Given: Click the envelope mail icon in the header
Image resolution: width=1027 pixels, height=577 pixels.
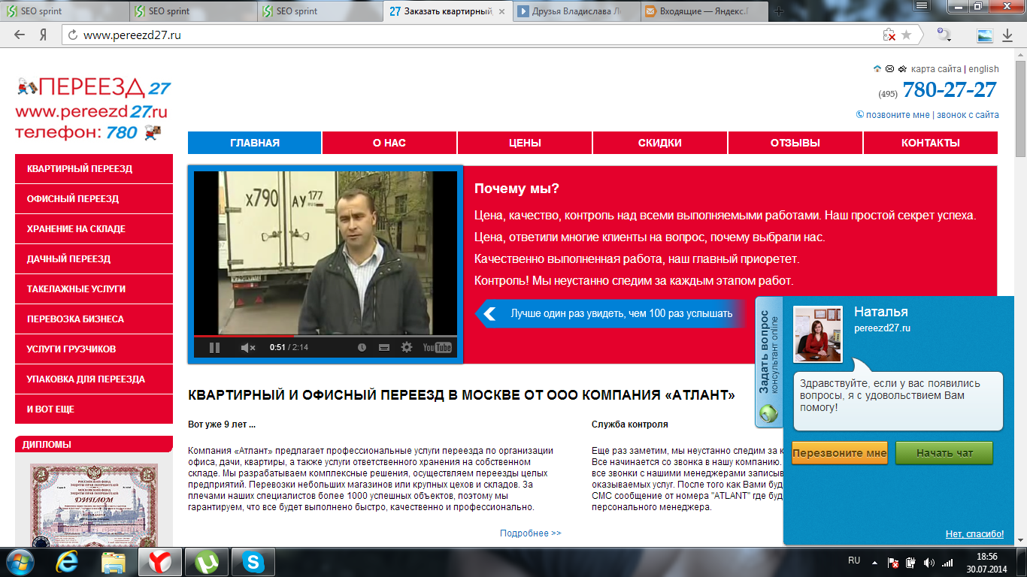Looking at the screenshot, I should point(889,68).
